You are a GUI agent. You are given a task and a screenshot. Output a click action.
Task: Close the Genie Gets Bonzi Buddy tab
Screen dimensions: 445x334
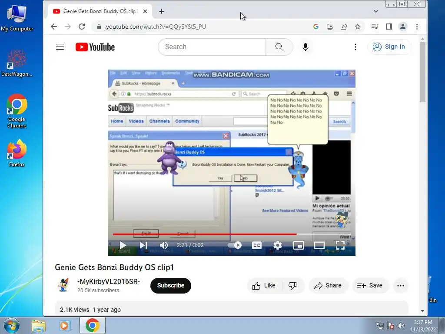coord(145,11)
